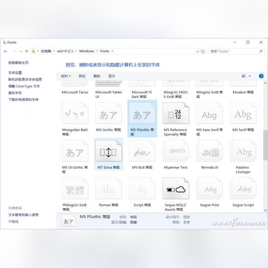The height and width of the screenshot is (268, 268).
Task: Select the PMingLiU-ExtB font icon
Action: [x=75, y=188]
